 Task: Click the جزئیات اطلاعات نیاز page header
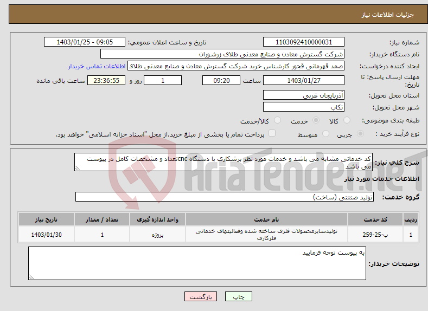tap(388, 15)
